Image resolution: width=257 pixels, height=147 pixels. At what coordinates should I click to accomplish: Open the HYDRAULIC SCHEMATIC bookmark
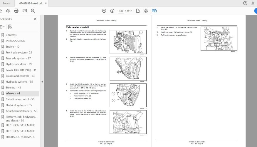tap(20, 137)
